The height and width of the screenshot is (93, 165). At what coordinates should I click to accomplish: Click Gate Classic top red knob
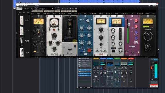pos(136,21)
